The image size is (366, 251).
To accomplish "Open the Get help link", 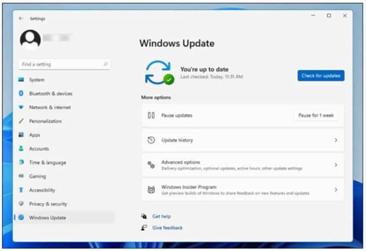I will point(161,216).
